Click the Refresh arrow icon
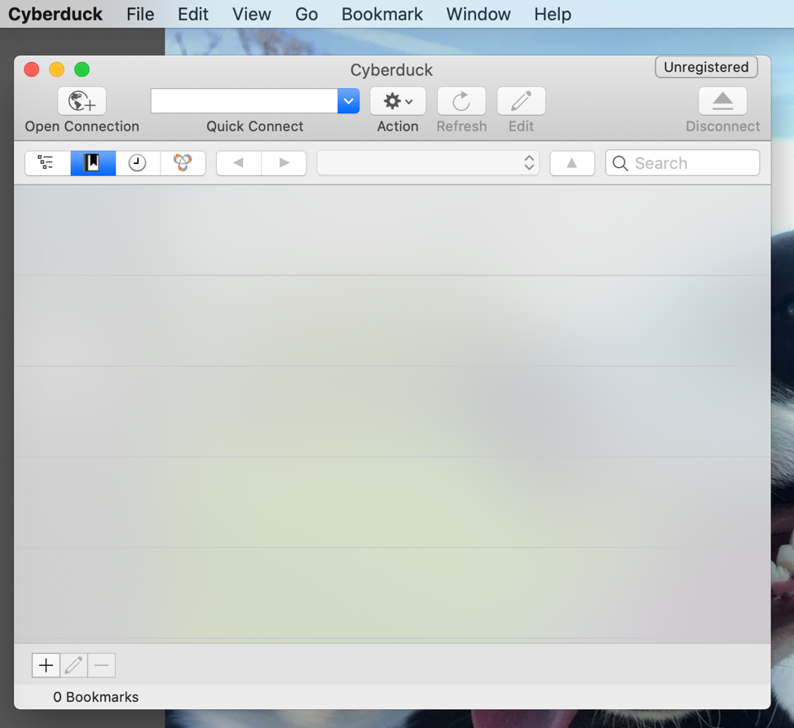This screenshot has height=728, width=794. click(x=461, y=101)
